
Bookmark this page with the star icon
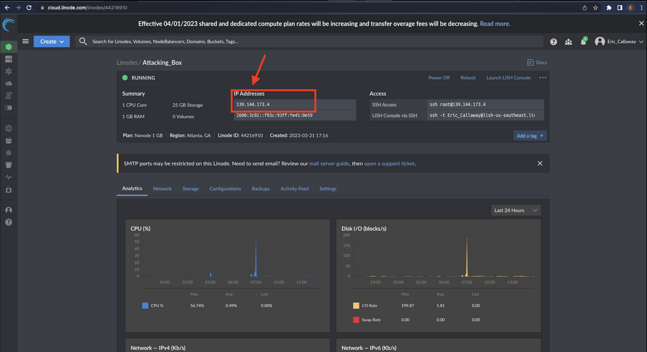596,8
